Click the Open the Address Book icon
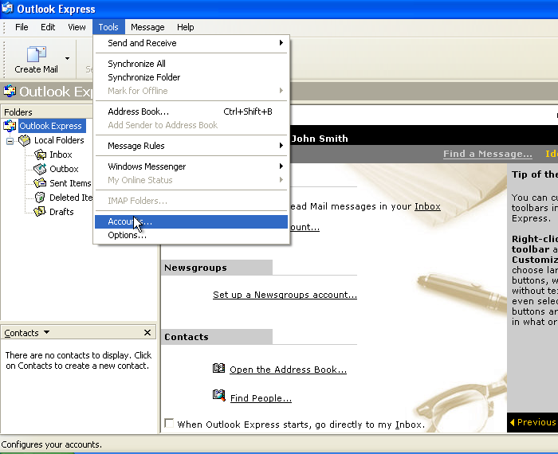The width and height of the screenshot is (558, 454). coord(219,369)
